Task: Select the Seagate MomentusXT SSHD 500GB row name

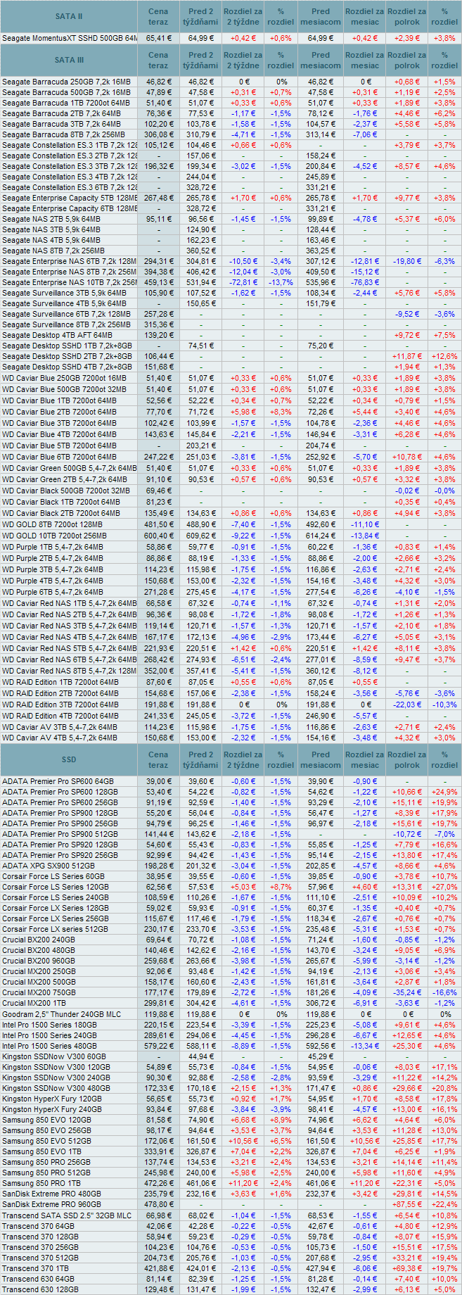Action: [69, 38]
